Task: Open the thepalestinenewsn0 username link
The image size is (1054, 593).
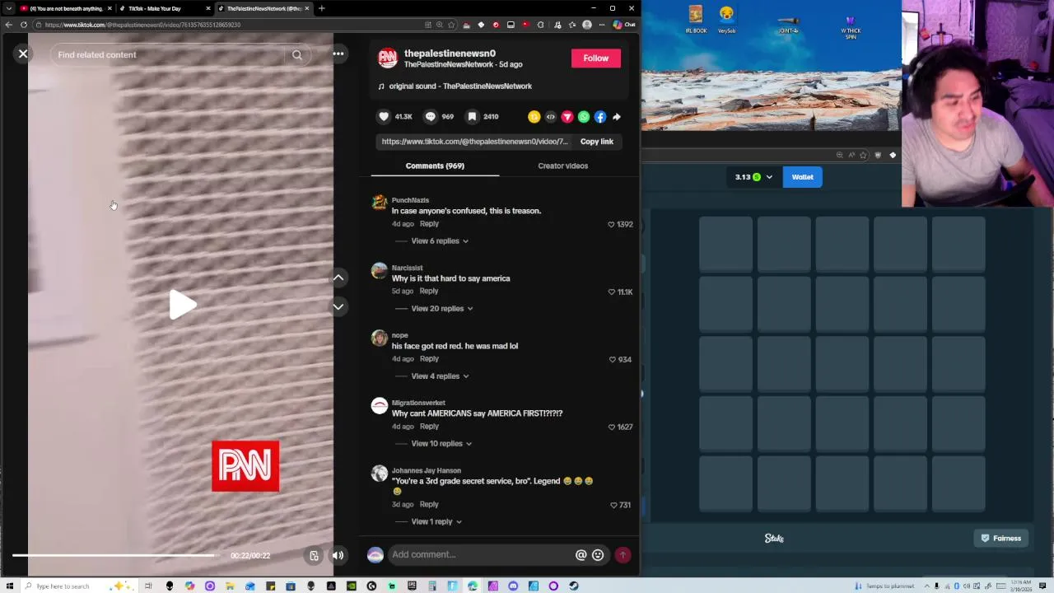Action: coord(450,54)
